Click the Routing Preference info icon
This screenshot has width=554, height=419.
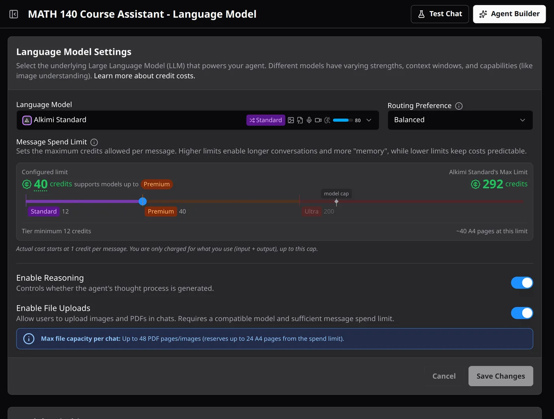point(459,106)
